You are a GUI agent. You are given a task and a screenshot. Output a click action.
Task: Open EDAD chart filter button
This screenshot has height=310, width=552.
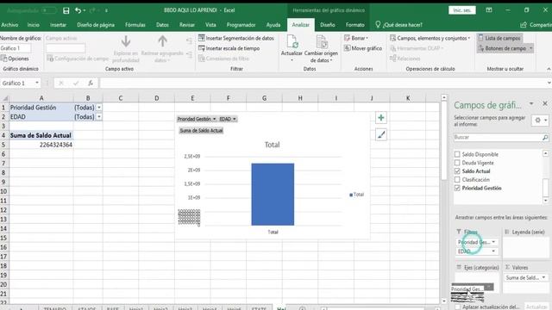click(x=228, y=119)
